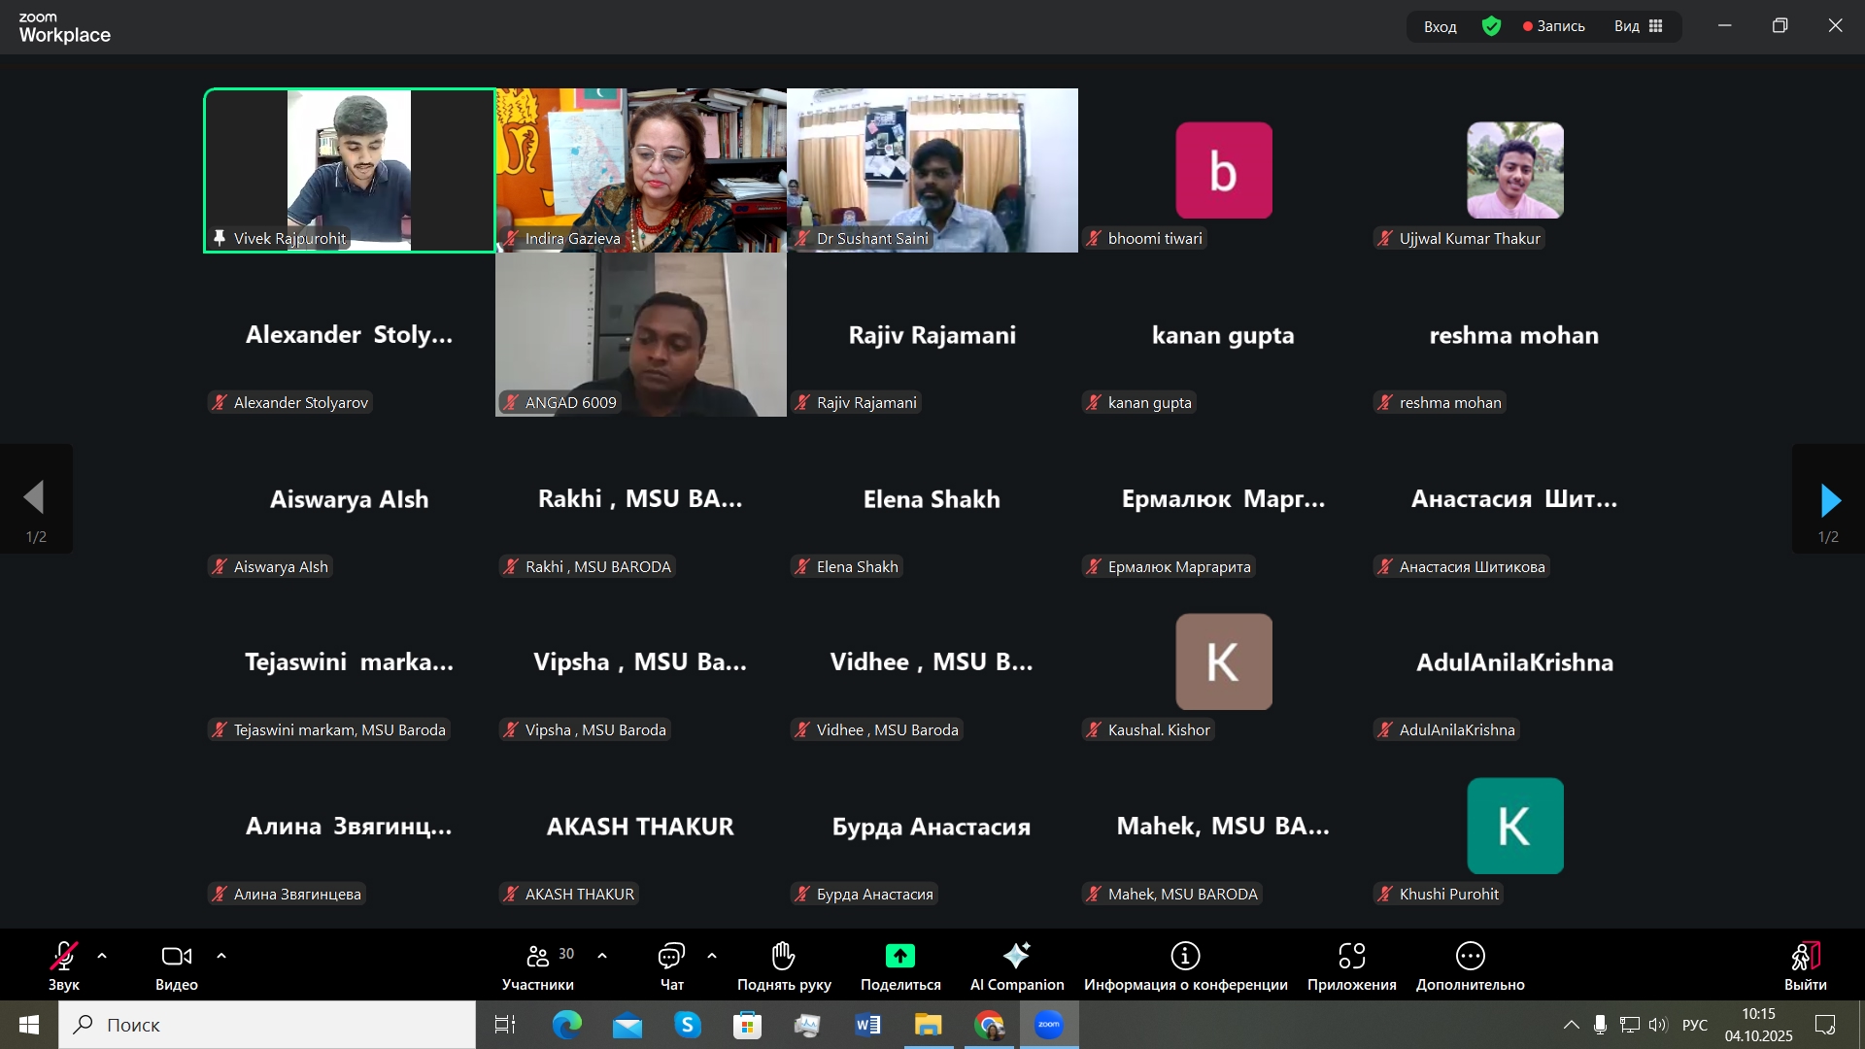
Task: Expand video options arrow beside Видео
Action: coord(221,957)
